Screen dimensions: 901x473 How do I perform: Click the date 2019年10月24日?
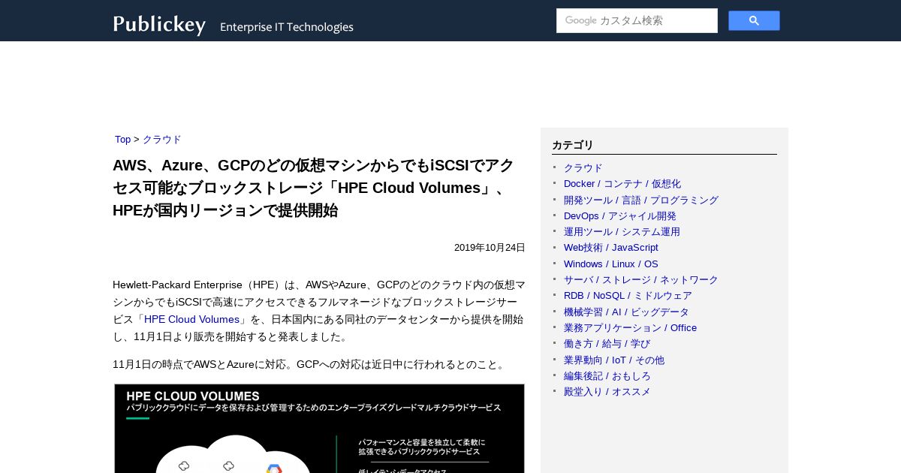tap(490, 248)
